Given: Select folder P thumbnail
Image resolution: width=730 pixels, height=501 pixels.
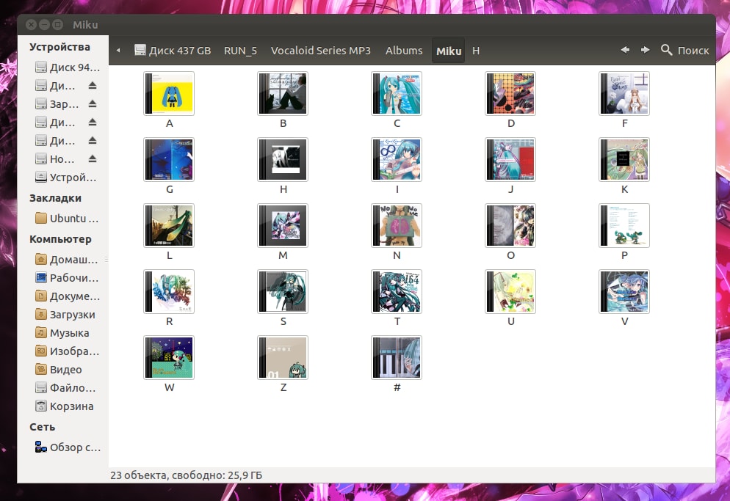Looking at the screenshot, I should pyautogui.click(x=624, y=226).
